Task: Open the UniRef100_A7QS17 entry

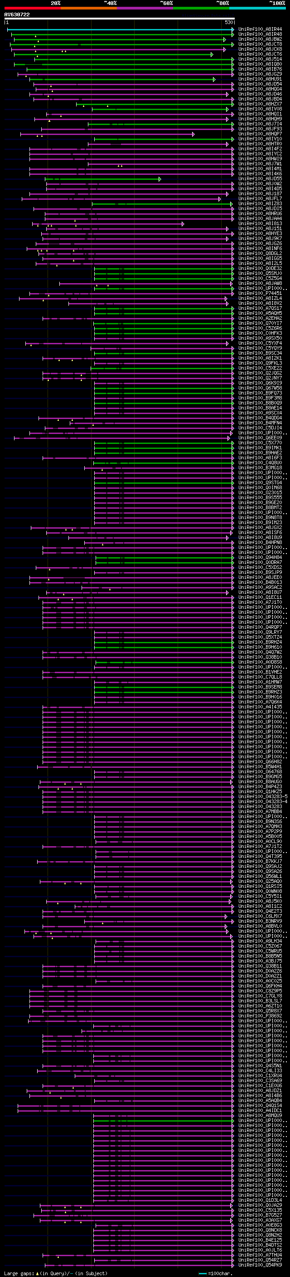Action: (260, 308)
